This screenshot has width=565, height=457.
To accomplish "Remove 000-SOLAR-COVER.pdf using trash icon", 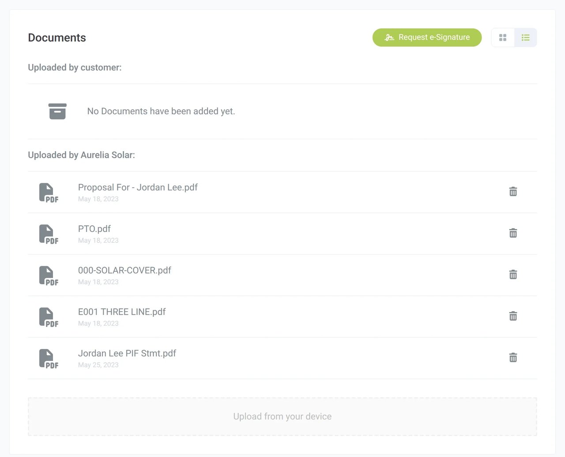I will (x=513, y=275).
